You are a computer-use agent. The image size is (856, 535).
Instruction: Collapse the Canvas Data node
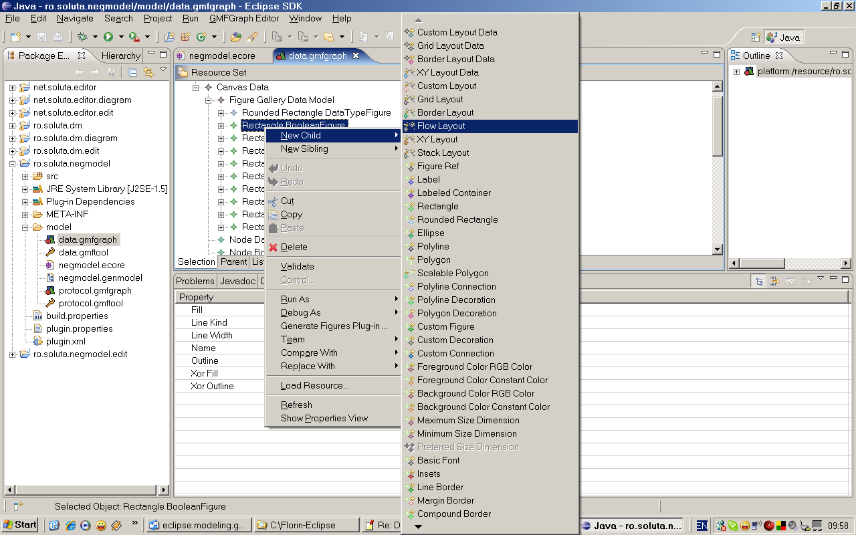(x=196, y=88)
